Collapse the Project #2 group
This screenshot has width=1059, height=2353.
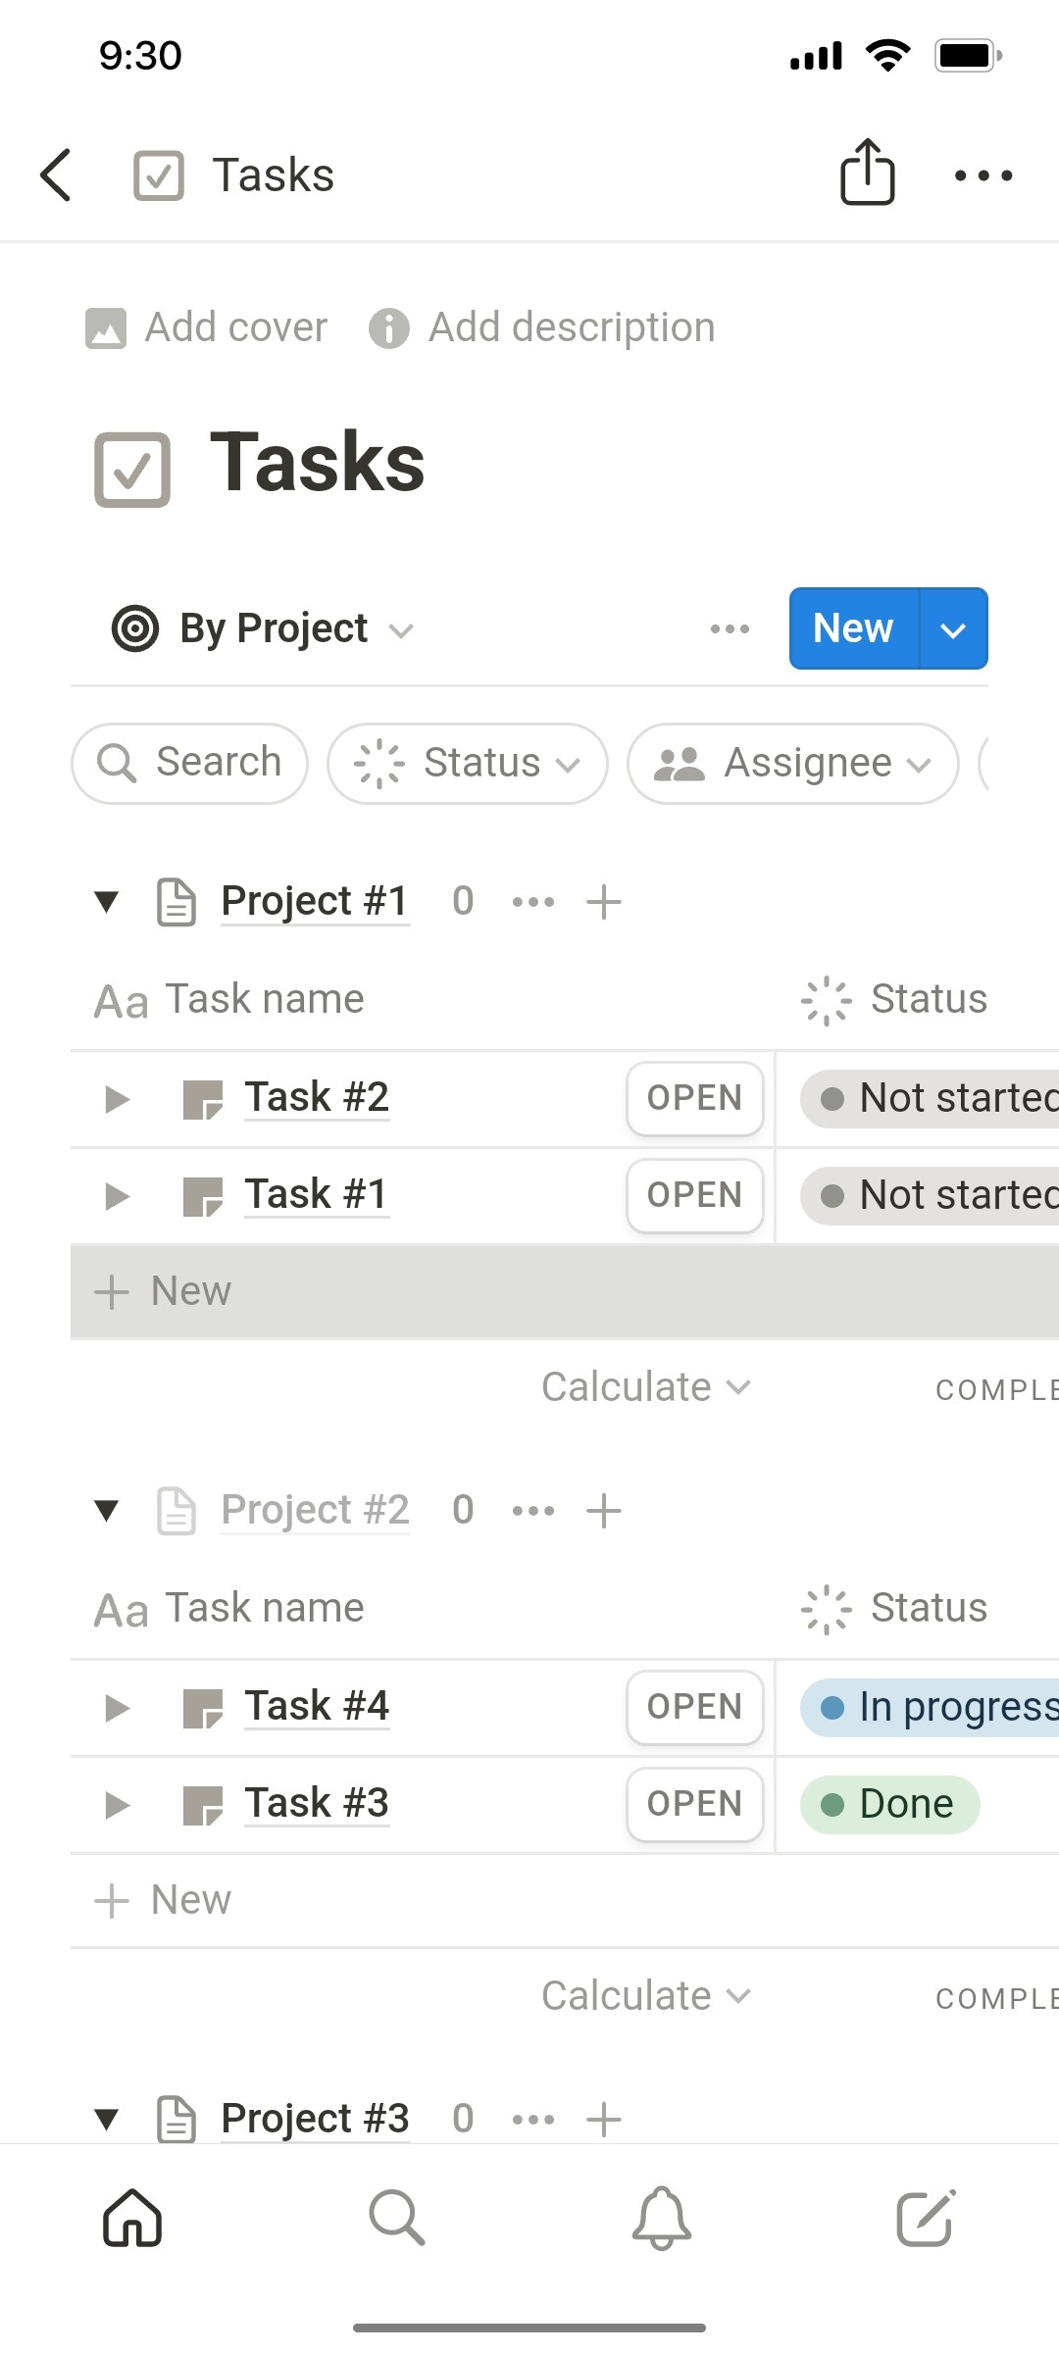107,1510
